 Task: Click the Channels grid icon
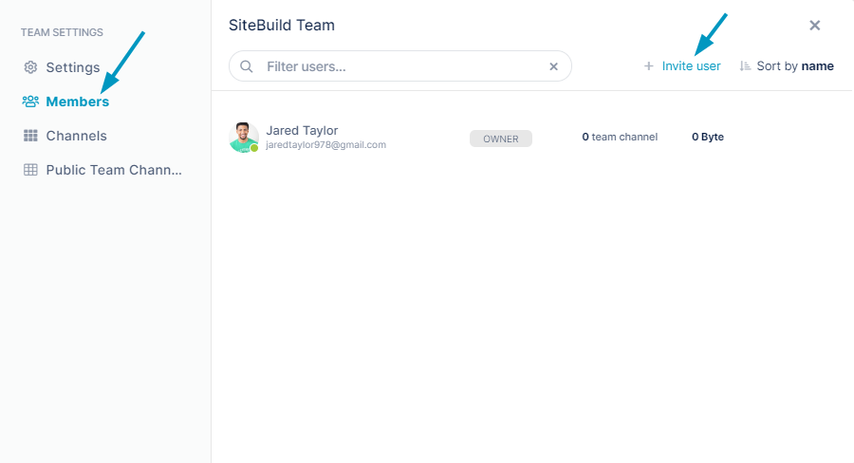(x=30, y=136)
